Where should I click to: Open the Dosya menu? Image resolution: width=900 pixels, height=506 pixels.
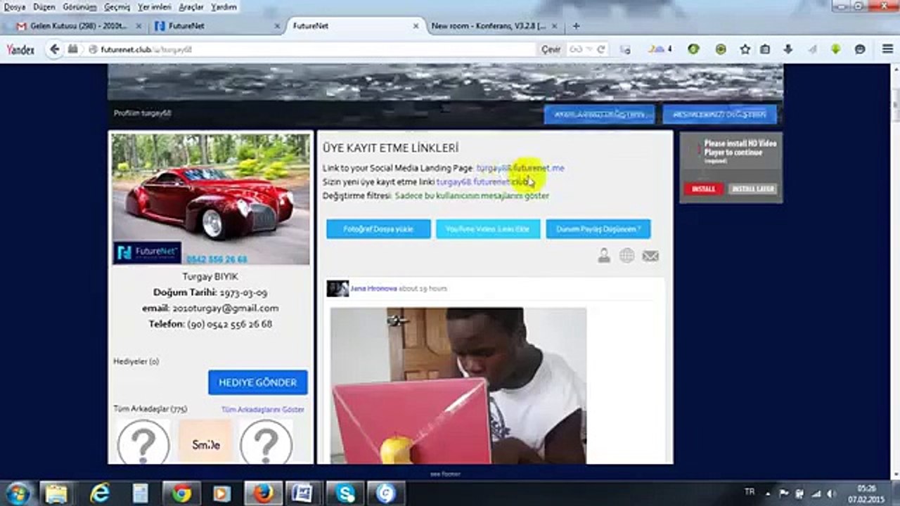[15, 7]
